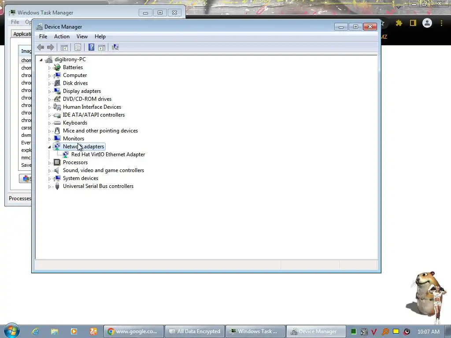The image size is (451, 338).
Task: Expand the IDE ATA/ATAPI controllers arrow
Action: coord(49,115)
